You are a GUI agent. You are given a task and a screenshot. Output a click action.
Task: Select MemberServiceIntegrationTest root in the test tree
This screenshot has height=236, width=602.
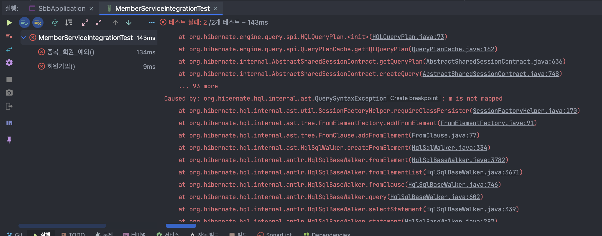coord(89,38)
